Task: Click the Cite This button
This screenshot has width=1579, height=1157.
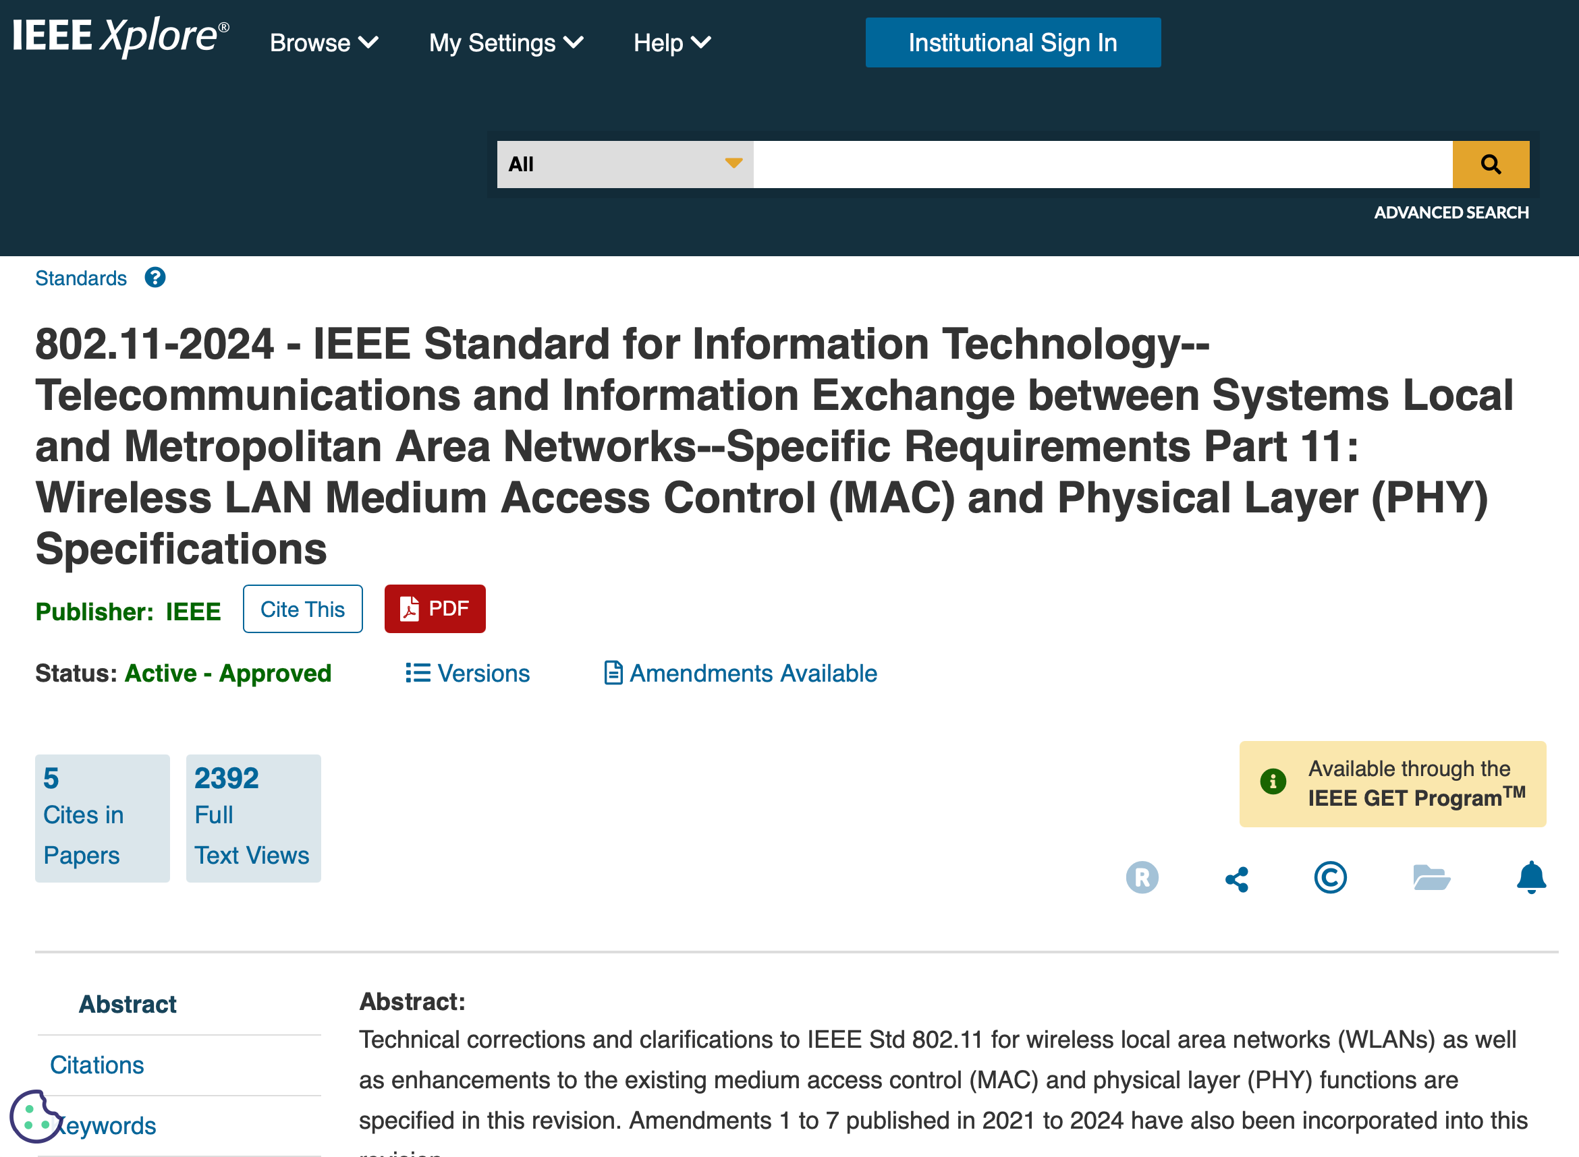Action: pyautogui.click(x=302, y=610)
